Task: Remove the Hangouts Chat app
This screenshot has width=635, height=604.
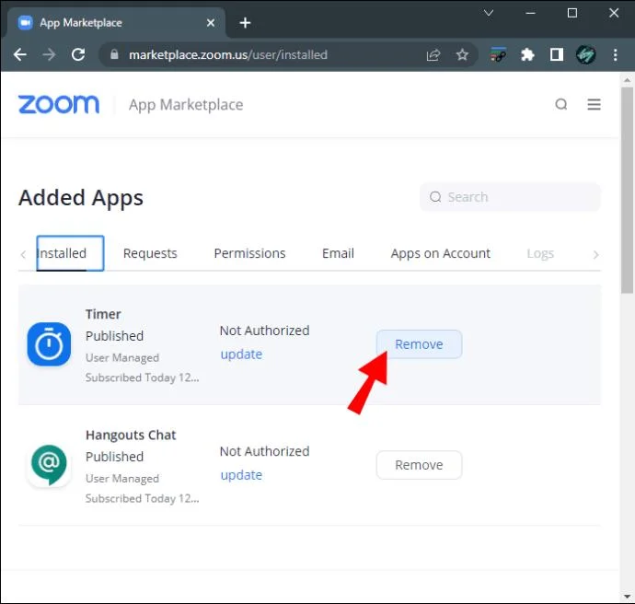Action: (419, 465)
